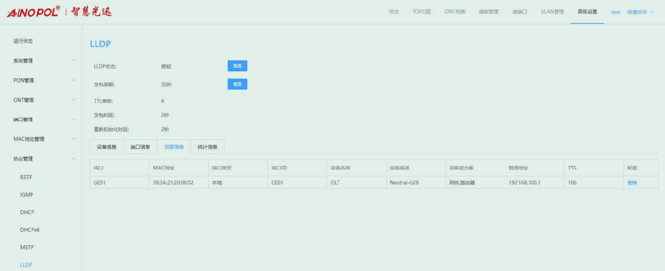Switch to the 统计信息 tab
Viewport: 665px width, 271px height.
(207, 147)
